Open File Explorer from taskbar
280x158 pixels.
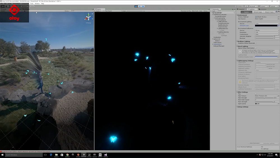(57, 155)
